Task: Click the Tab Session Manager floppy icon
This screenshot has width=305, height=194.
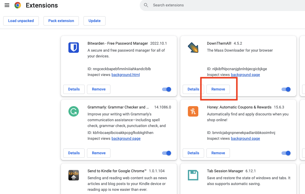Action: (x=193, y=175)
